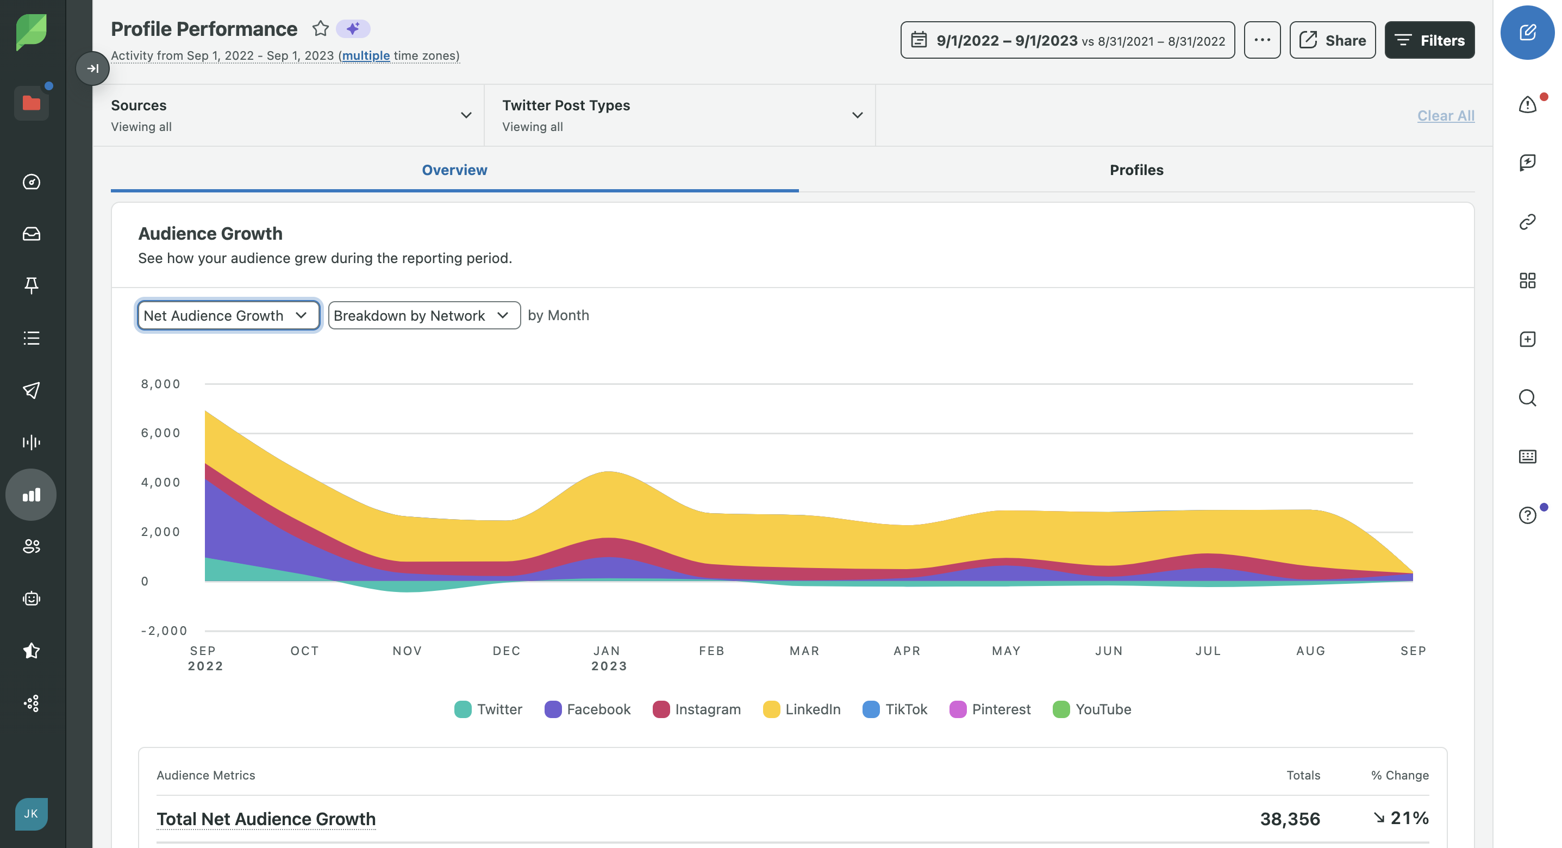Click the inbox/messages icon in sidebar
This screenshot has width=1562, height=848.
(33, 233)
